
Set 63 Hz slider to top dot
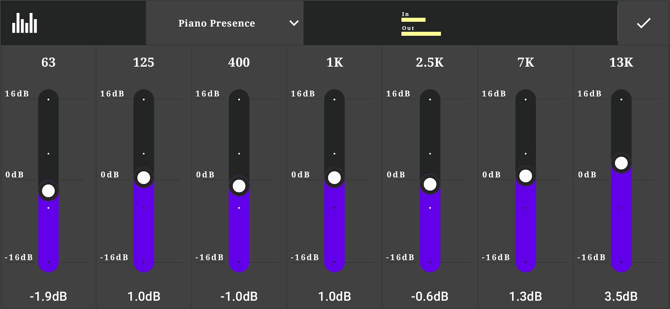[48, 100]
